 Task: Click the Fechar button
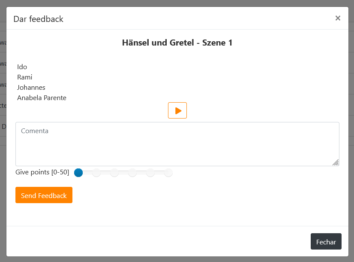click(326, 241)
